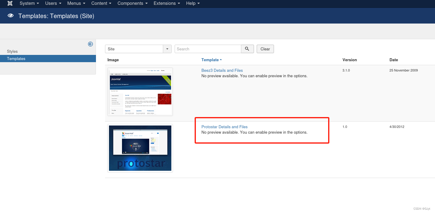Click the date 4/30/2012
435x213 pixels.
click(397, 127)
